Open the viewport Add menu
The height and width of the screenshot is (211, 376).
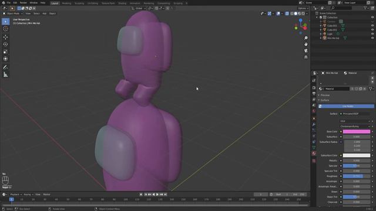tap(45, 13)
